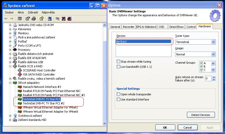
Task: Select AirStar2 in the Device list
Action: (143, 41)
